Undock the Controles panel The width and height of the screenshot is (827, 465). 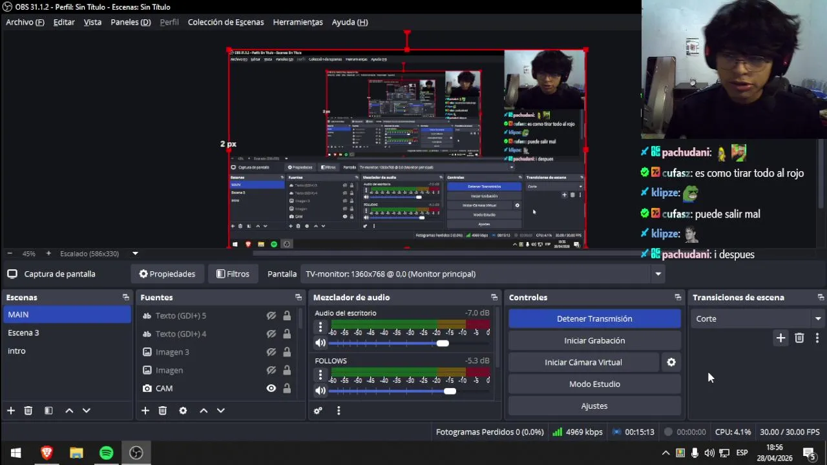click(x=678, y=298)
